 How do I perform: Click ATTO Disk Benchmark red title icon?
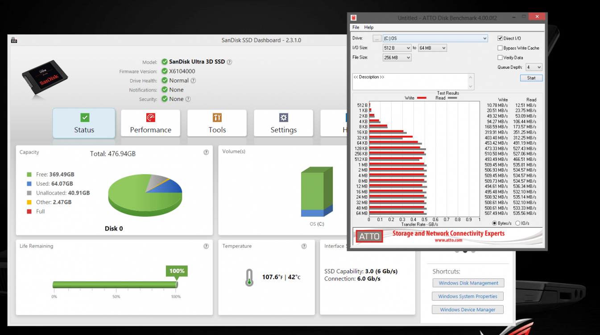coord(353,18)
